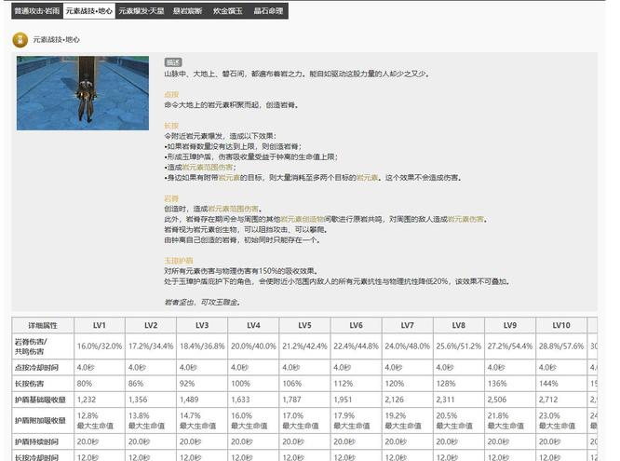Click the 1,787 shield absorption cell
The image size is (620, 461).
304,400
